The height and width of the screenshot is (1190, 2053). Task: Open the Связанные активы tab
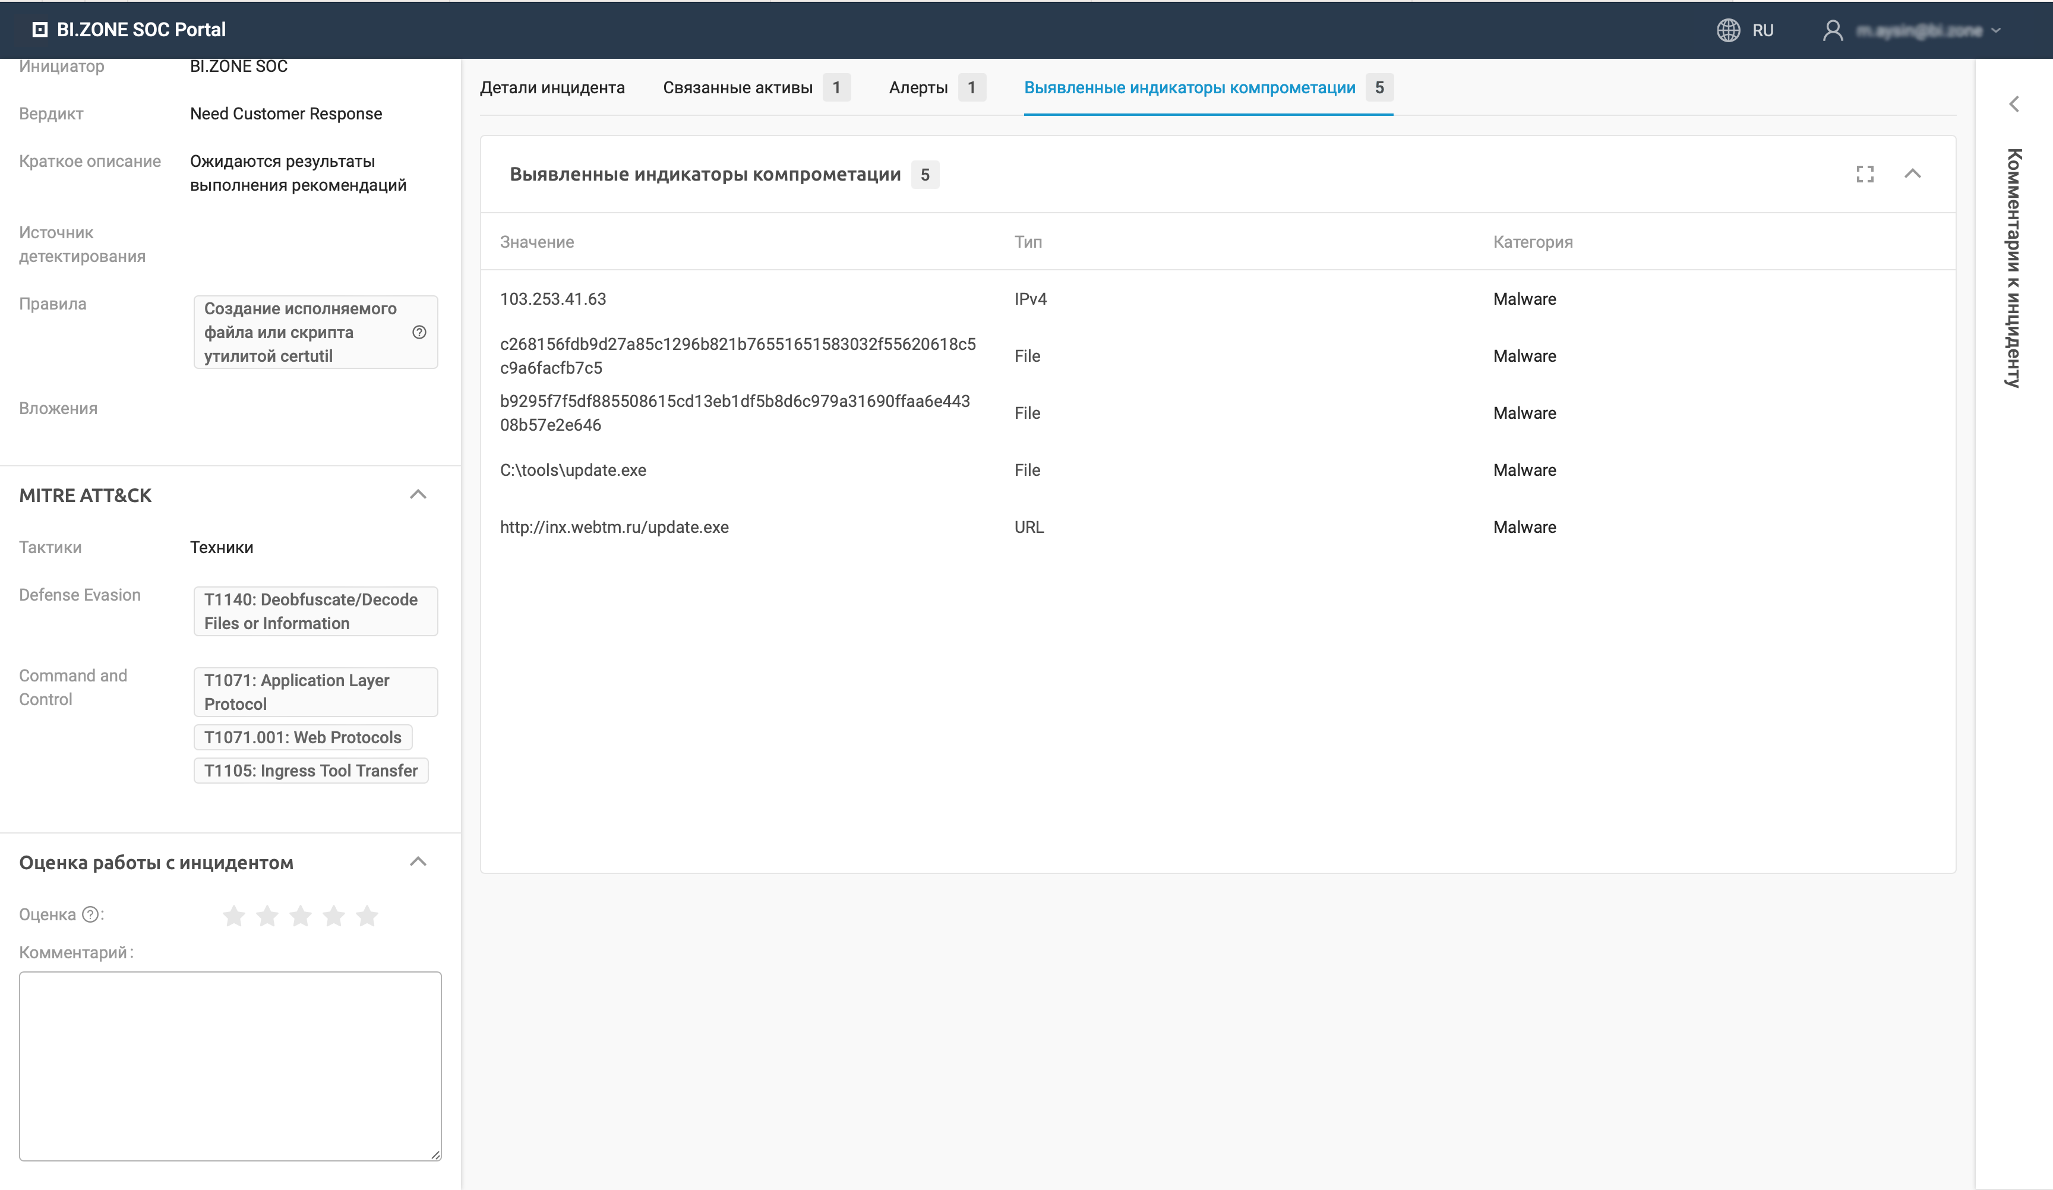737,88
